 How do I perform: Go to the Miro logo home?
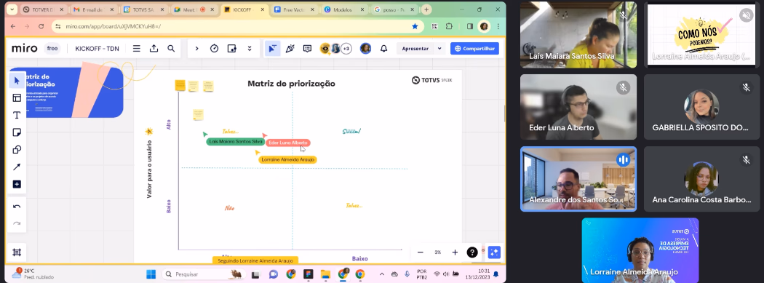tap(24, 48)
